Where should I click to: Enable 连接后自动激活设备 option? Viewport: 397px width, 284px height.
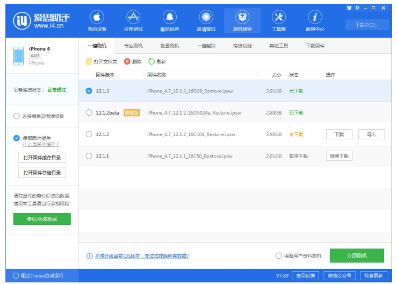point(17,116)
